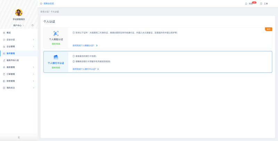Open the 财务管理 menu label
Viewport: 278px width, 141px height.
tap(11, 81)
